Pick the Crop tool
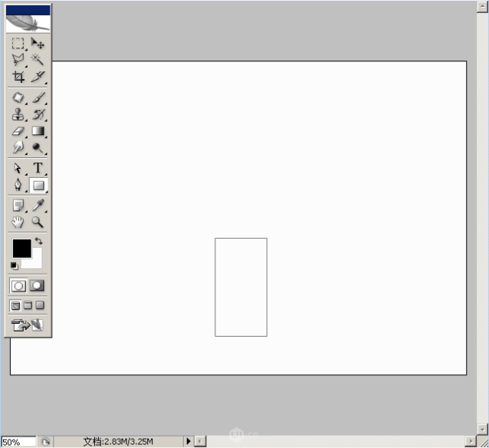This screenshot has width=489, height=448. click(18, 76)
